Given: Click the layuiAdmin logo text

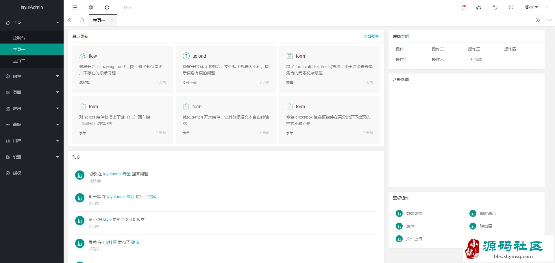Looking at the screenshot, I should [x=32, y=7].
